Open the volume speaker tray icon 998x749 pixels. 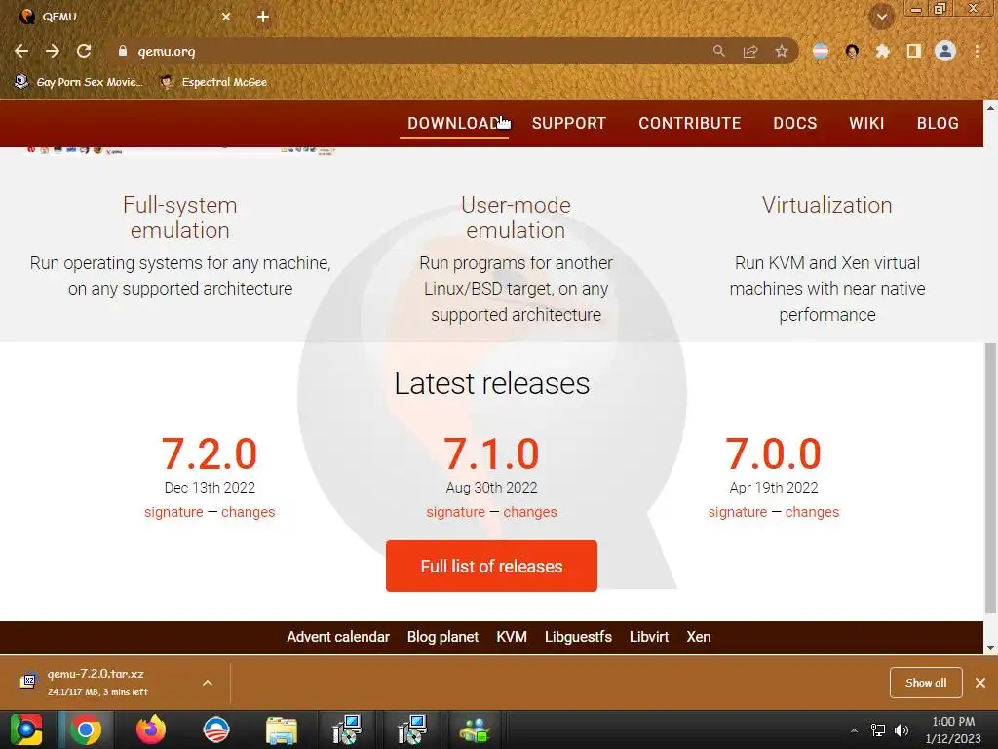[902, 730]
